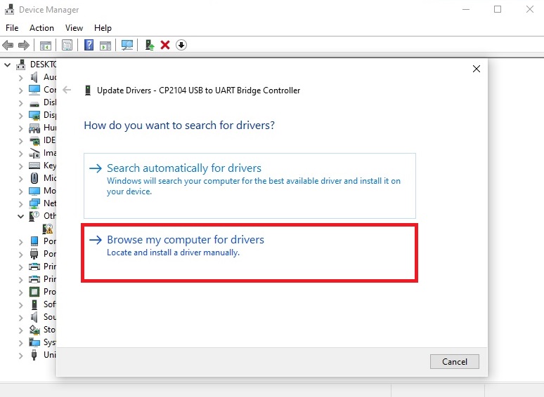Select the processor chip icon beside Pro

coord(34,292)
